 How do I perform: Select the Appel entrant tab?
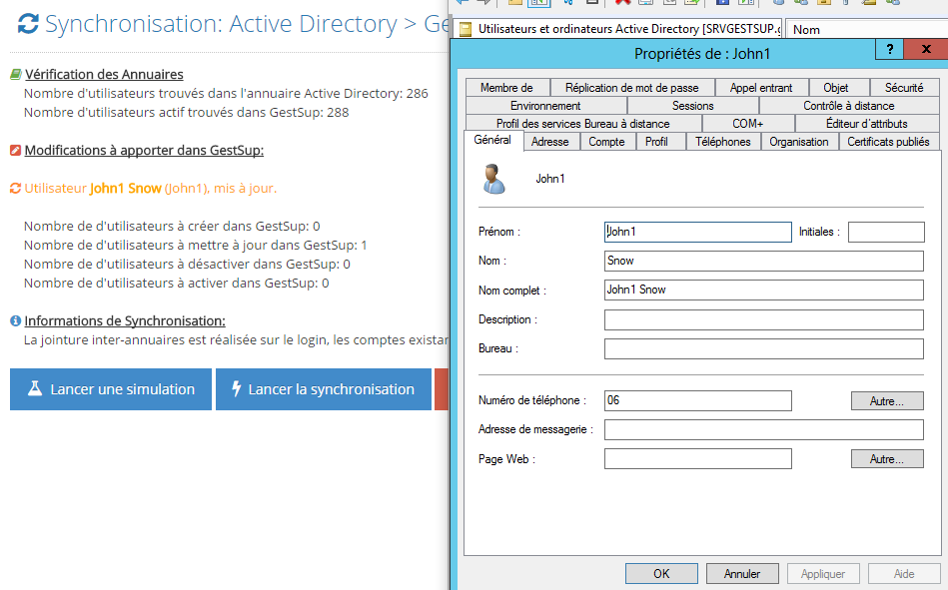(x=761, y=88)
